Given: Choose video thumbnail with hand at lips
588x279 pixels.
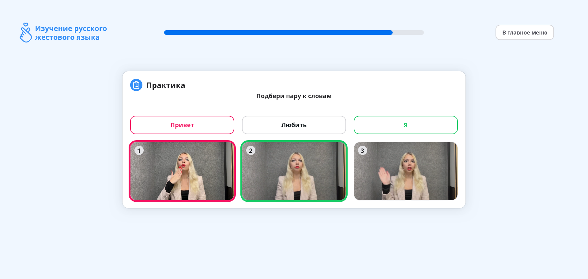Looking at the screenshot, I should tap(182, 171).
